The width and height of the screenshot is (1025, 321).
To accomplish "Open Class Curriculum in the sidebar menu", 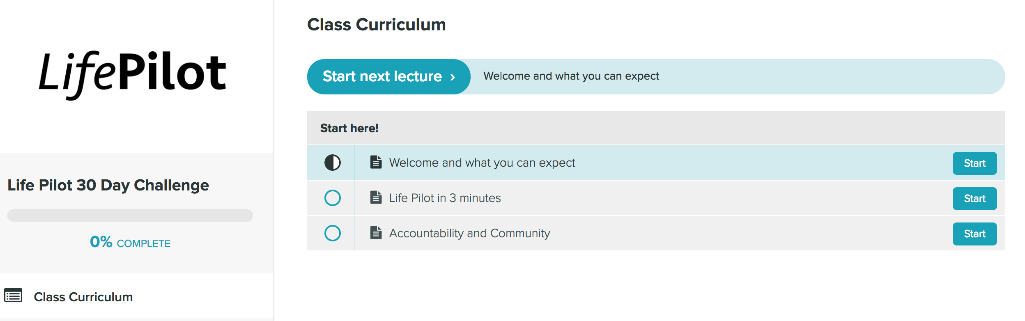I will tap(83, 297).
